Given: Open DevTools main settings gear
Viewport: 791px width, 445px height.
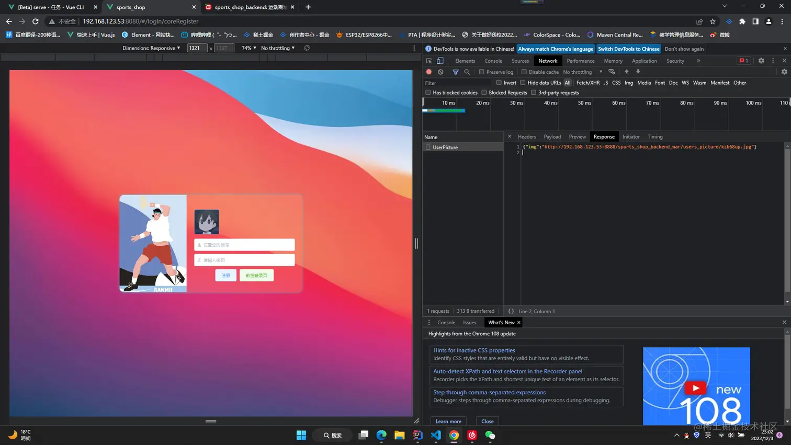Looking at the screenshot, I should [x=761, y=61].
